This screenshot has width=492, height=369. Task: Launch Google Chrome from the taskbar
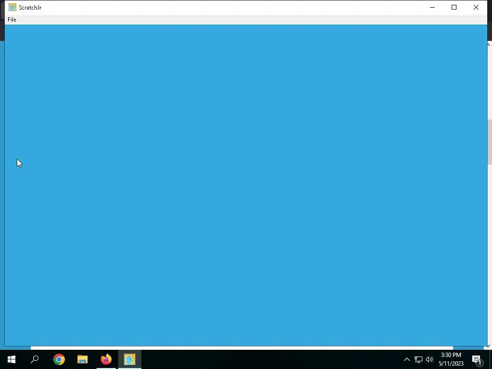coord(59,359)
